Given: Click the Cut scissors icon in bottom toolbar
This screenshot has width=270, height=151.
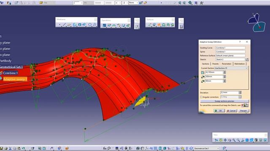Looking at the screenshot, I should pos(10,148).
